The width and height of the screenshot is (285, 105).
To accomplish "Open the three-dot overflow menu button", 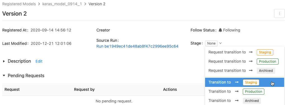I will tap(279, 14).
